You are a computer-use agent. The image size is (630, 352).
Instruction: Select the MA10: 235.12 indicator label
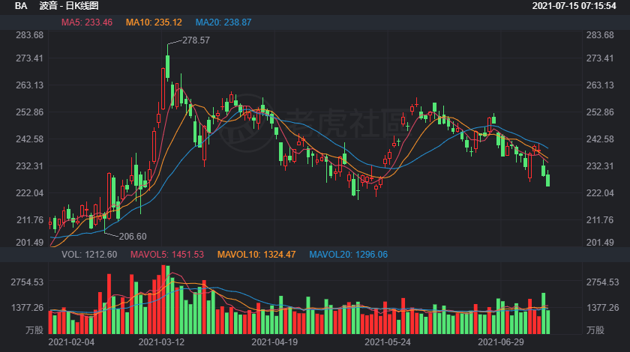point(154,22)
